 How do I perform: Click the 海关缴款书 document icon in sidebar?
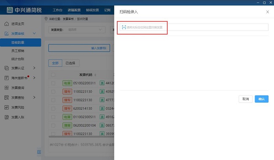[6, 78]
